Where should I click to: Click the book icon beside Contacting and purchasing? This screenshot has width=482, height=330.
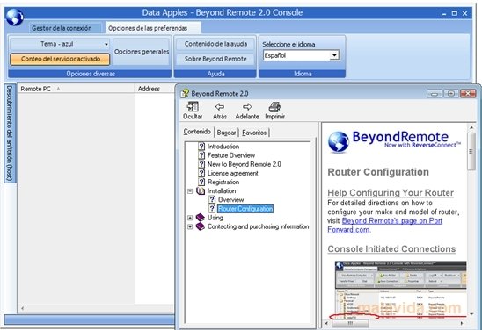click(x=201, y=226)
